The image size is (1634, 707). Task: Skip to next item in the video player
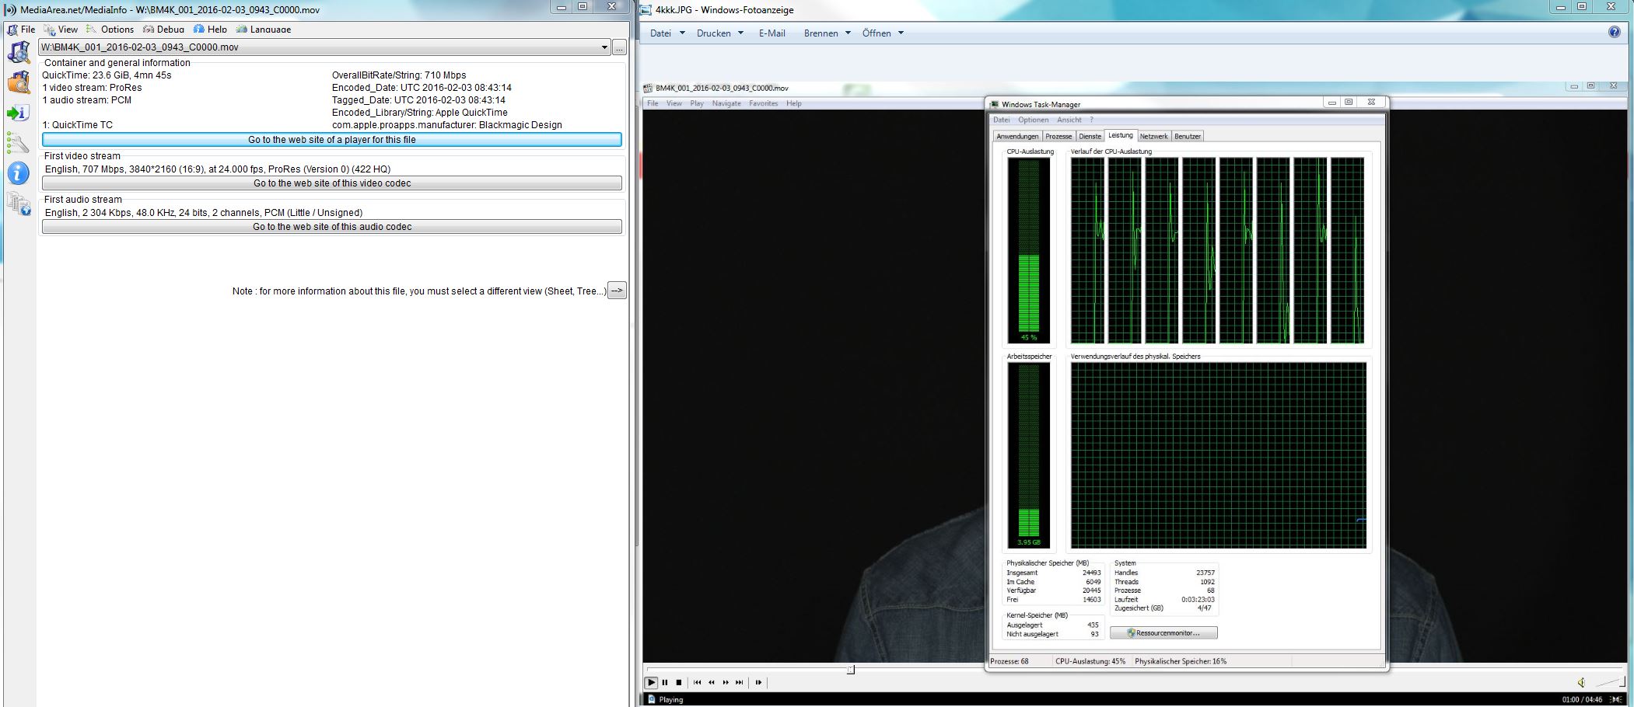[740, 682]
